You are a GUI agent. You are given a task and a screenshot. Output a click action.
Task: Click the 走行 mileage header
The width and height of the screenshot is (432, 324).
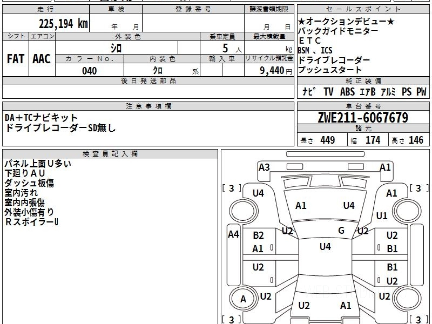coord(45,9)
